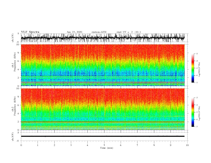Click the dark 2 kHz band in ch.2 spectrogram
The image size is (211, 163).
coord(103,122)
